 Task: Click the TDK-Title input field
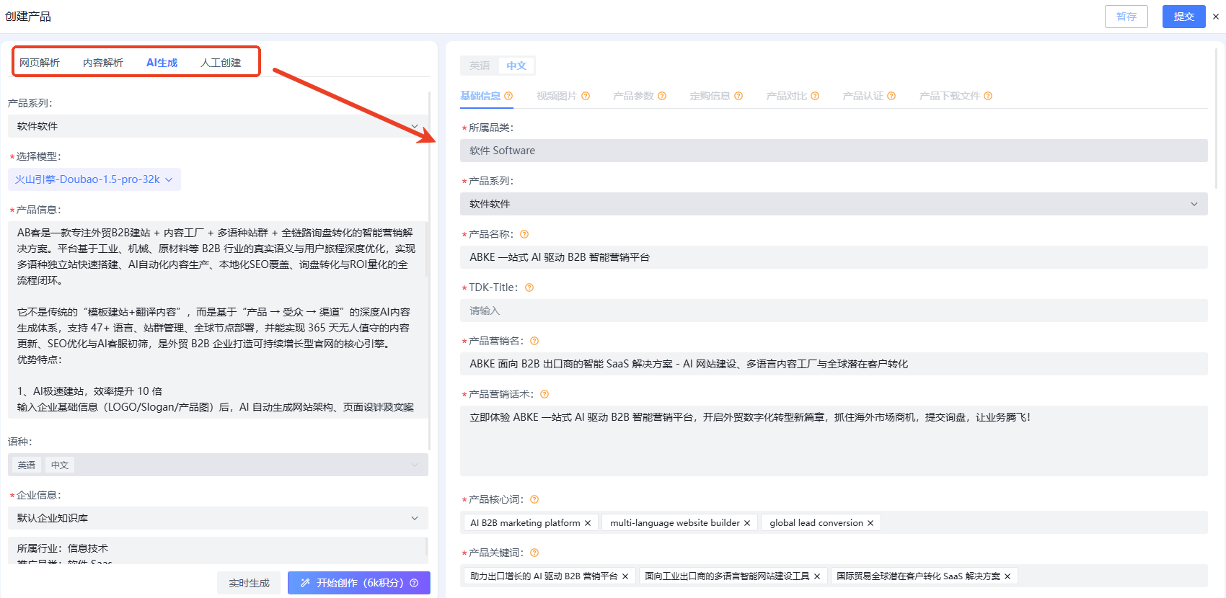click(833, 311)
